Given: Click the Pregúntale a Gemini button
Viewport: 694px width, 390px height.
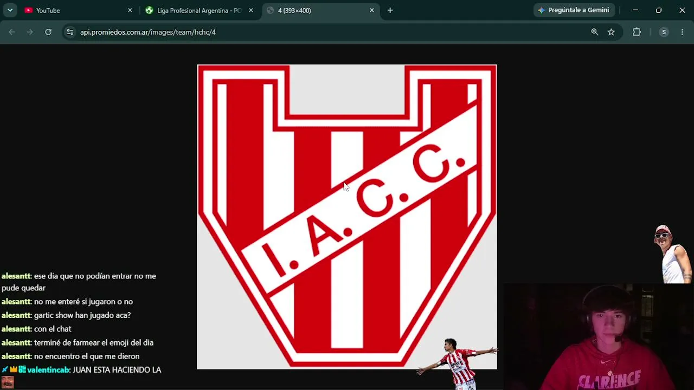Looking at the screenshot, I should [574, 10].
